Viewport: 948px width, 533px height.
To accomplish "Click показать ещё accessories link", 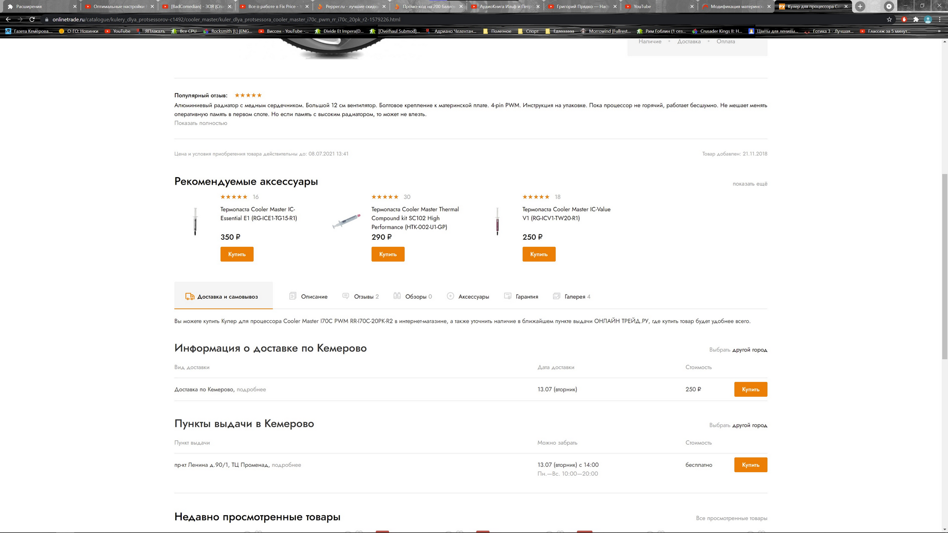I will click(x=750, y=184).
